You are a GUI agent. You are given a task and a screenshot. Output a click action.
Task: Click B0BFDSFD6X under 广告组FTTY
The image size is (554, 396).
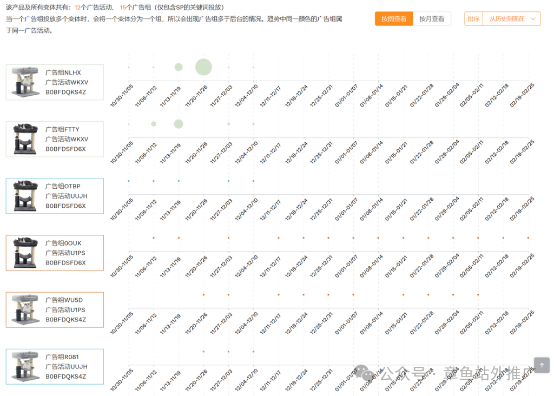[65, 149]
